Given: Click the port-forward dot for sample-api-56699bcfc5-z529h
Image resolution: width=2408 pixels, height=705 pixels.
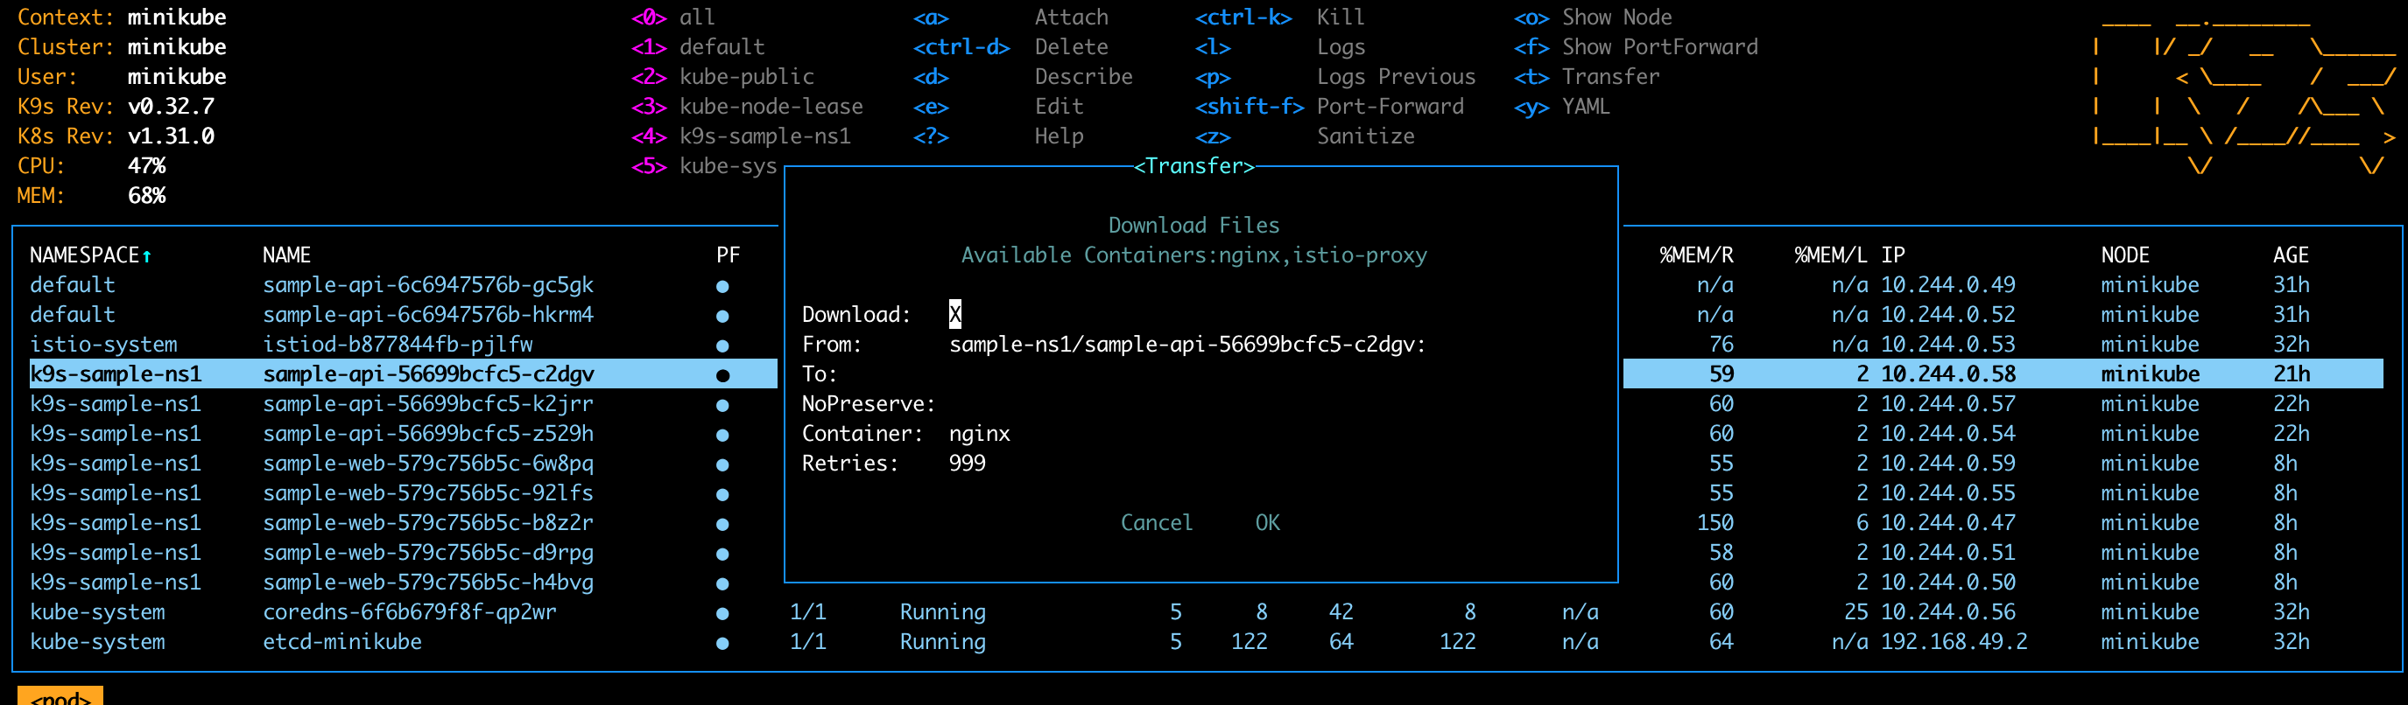Looking at the screenshot, I should [x=722, y=434].
